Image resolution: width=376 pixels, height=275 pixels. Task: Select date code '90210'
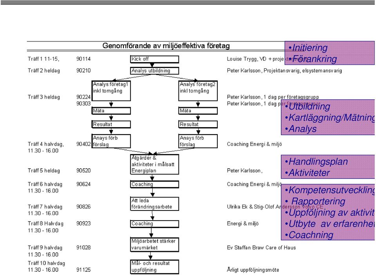click(x=83, y=71)
